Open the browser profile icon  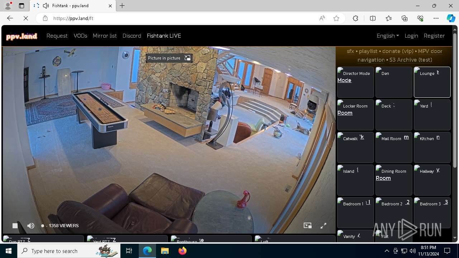click(x=8, y=6)
